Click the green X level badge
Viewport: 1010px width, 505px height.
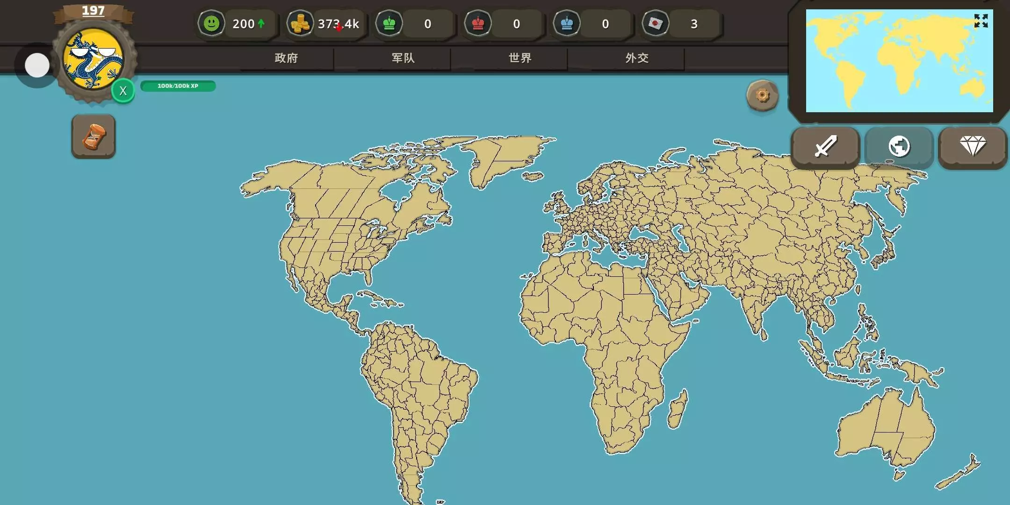tap(123, 91)
